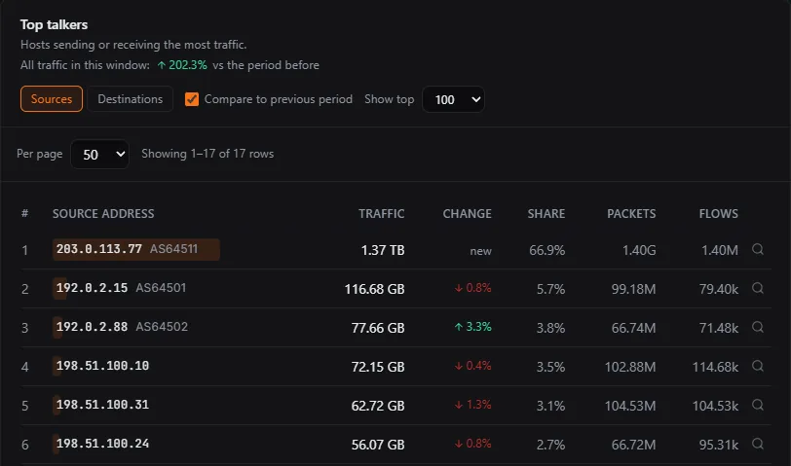The image size is (791, 466).
Task: Click the 77.66 GB traffic value
Action: click(378, 328)
